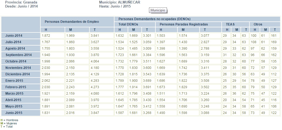
Task: Click the Marzo-2015 row label
Action: coord(15,94)
